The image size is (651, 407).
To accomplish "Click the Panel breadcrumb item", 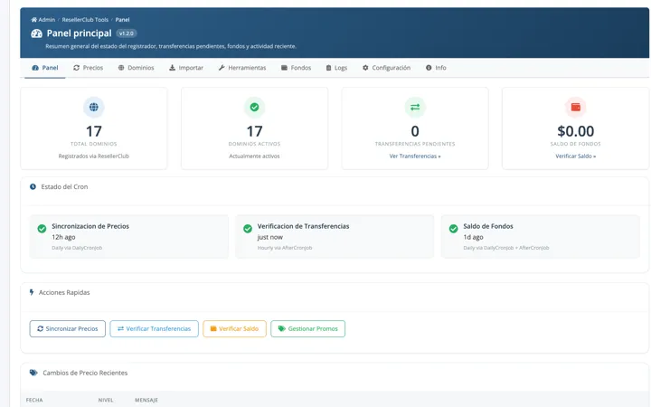I will (x=122, y=20).
